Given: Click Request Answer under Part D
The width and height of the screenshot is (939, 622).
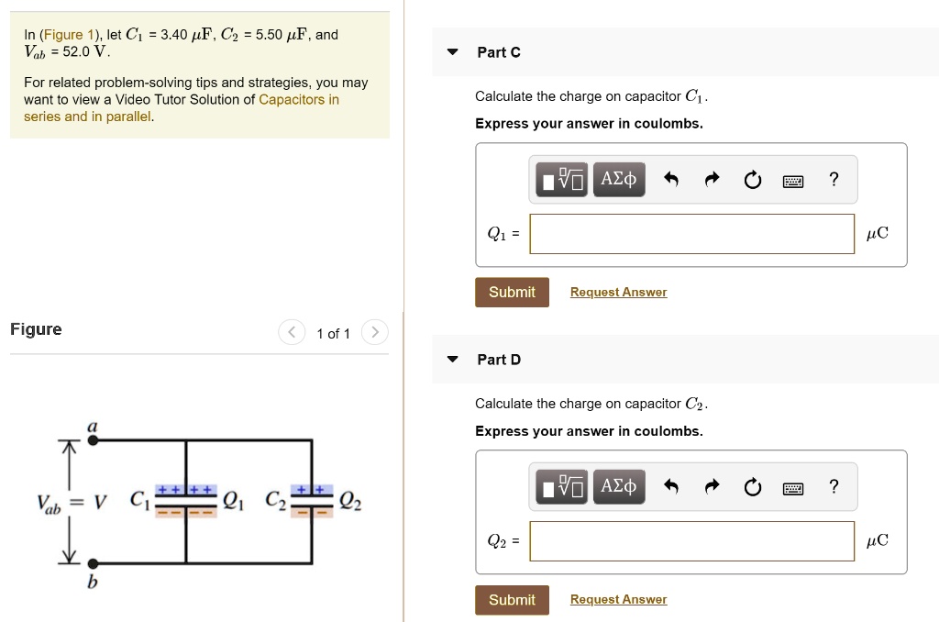Looking at the screenshot, I should tap(618, 599).
